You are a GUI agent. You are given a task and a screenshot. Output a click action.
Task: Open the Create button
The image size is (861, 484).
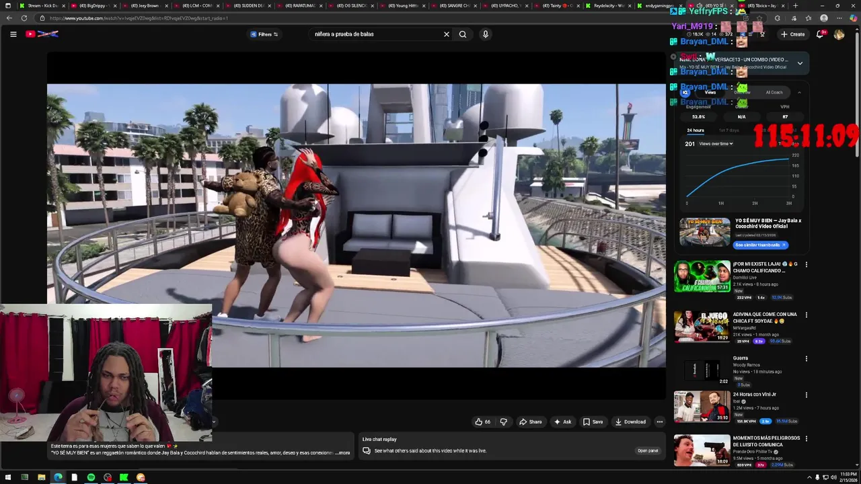(x=793, y=34)
